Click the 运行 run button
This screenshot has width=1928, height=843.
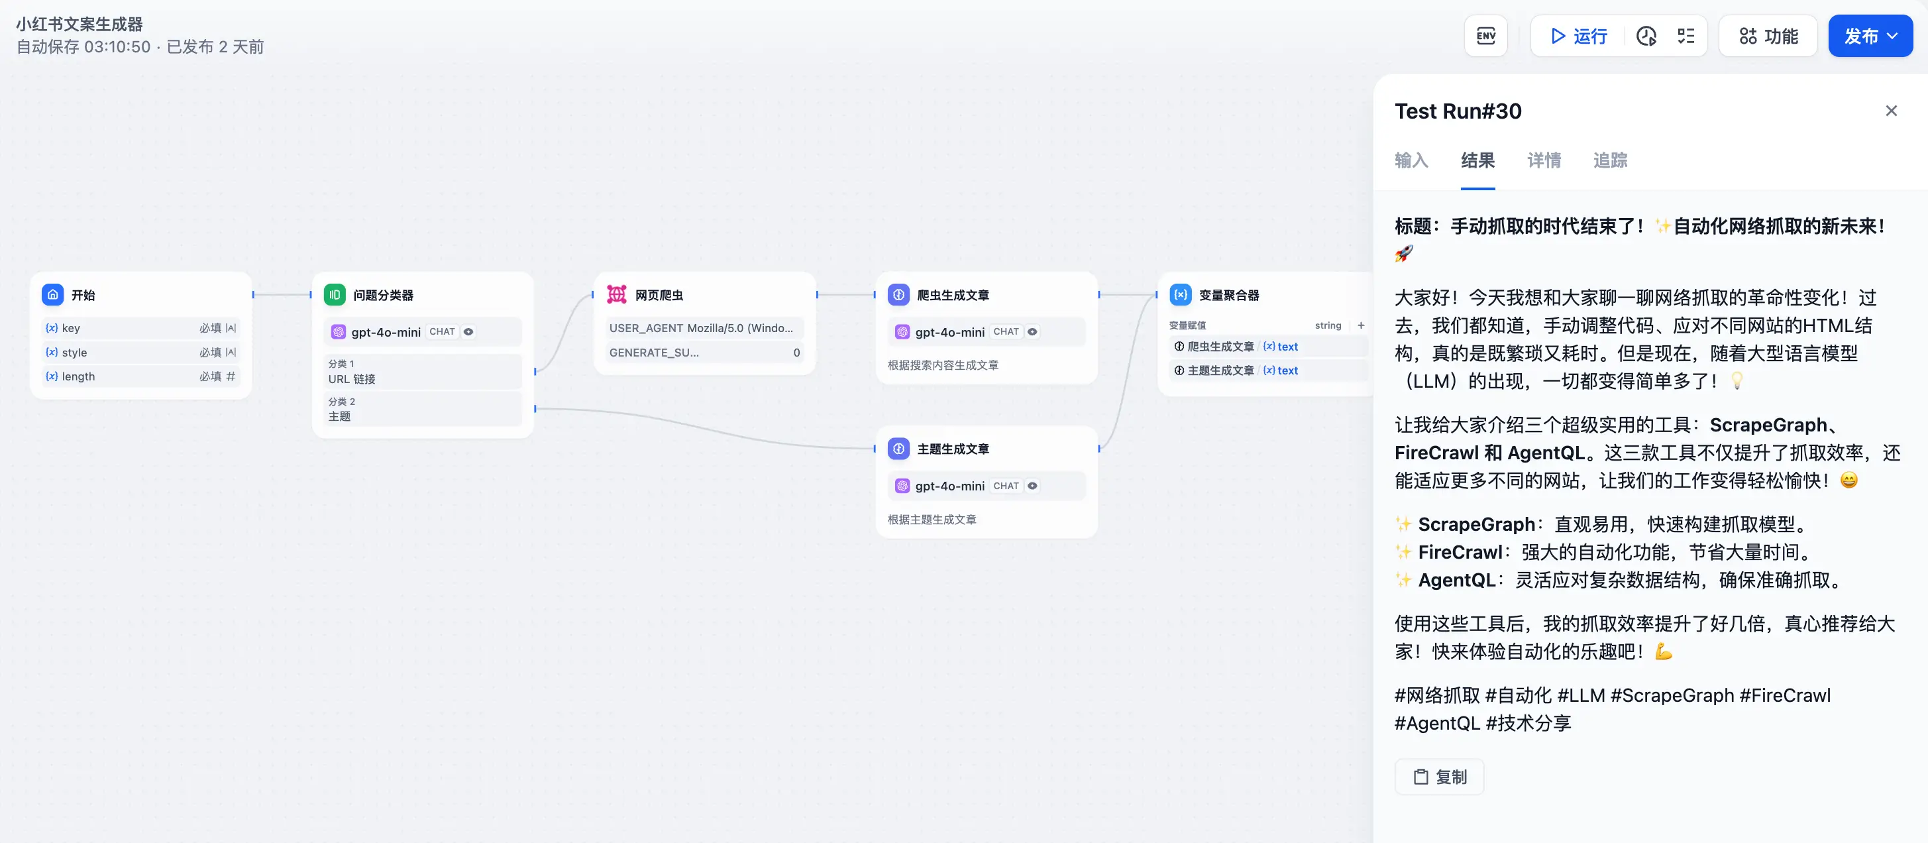1580,36
